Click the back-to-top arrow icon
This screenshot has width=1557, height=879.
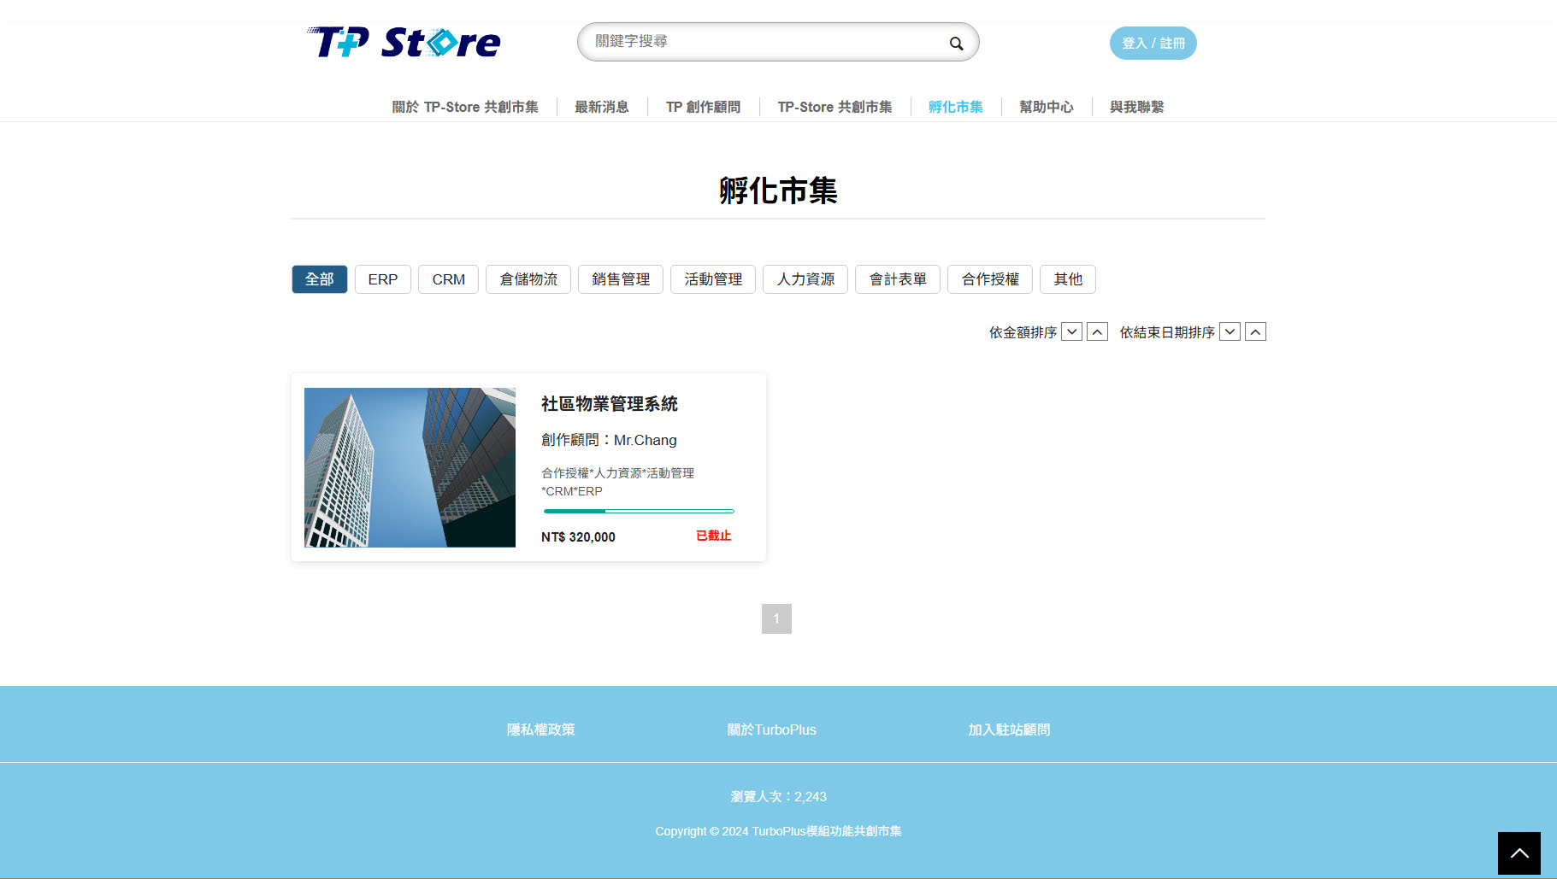[x=1519, y=853]
